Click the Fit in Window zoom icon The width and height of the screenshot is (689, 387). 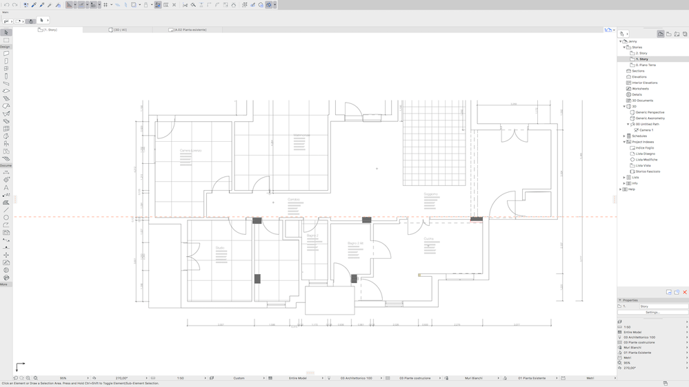(36, 378)
